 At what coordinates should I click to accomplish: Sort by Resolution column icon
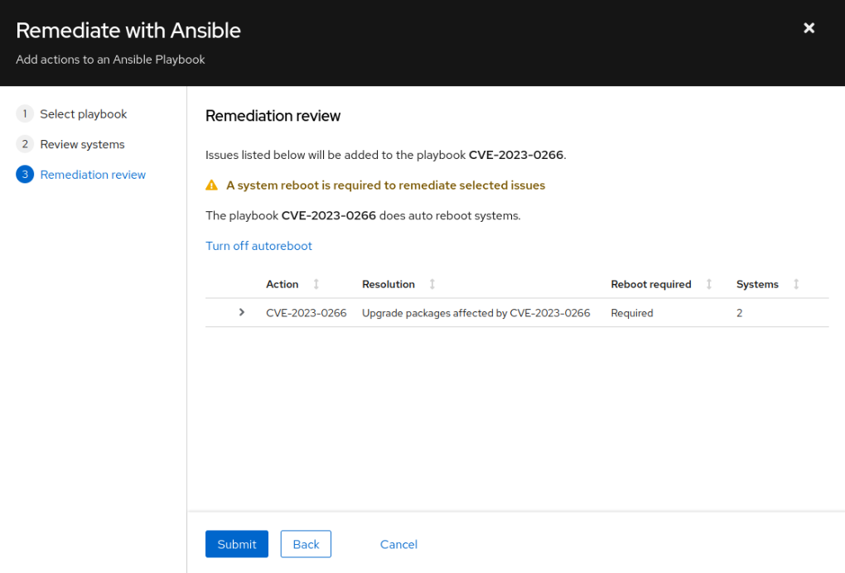pyautogui.click(x=432, y=284)
